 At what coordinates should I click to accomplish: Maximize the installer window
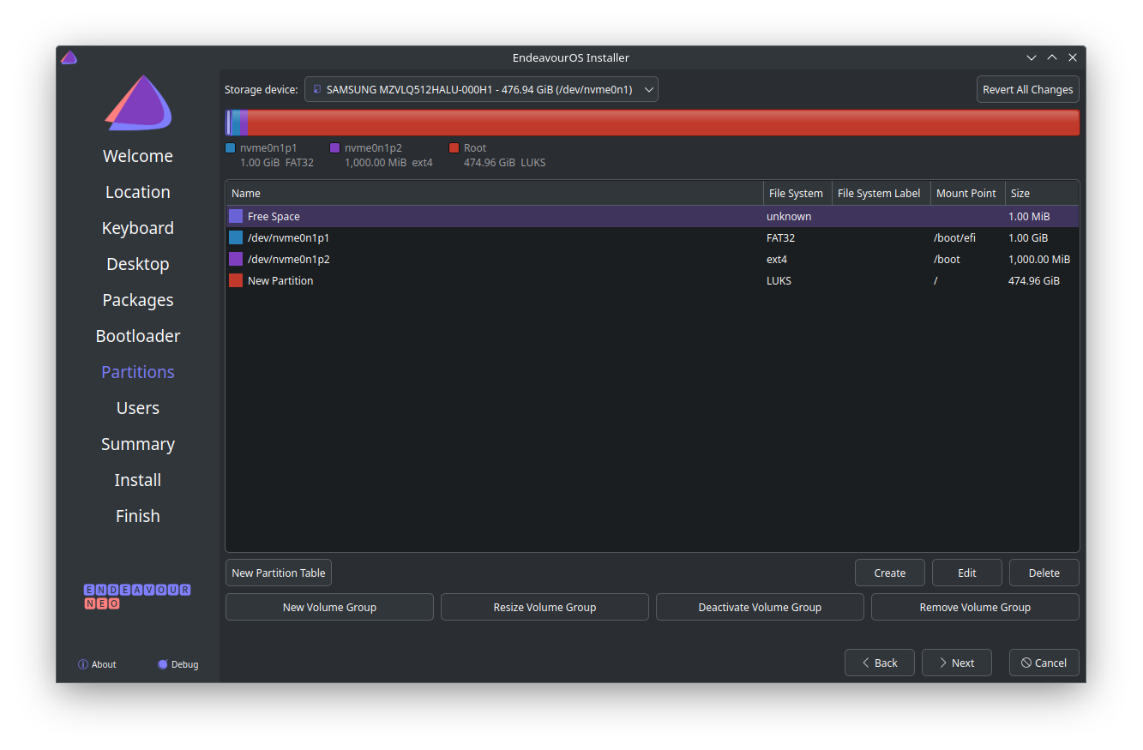tap(1052, 57)
